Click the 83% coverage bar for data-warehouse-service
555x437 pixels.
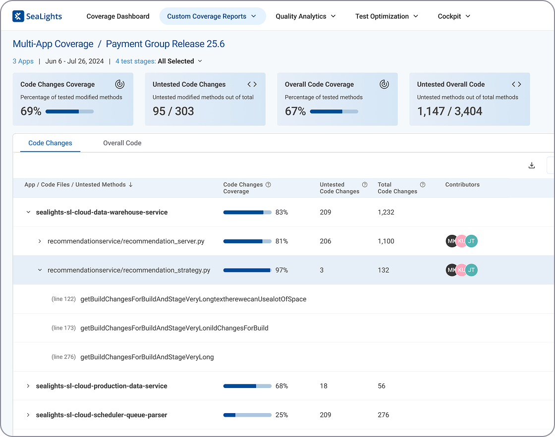point(247,213)
